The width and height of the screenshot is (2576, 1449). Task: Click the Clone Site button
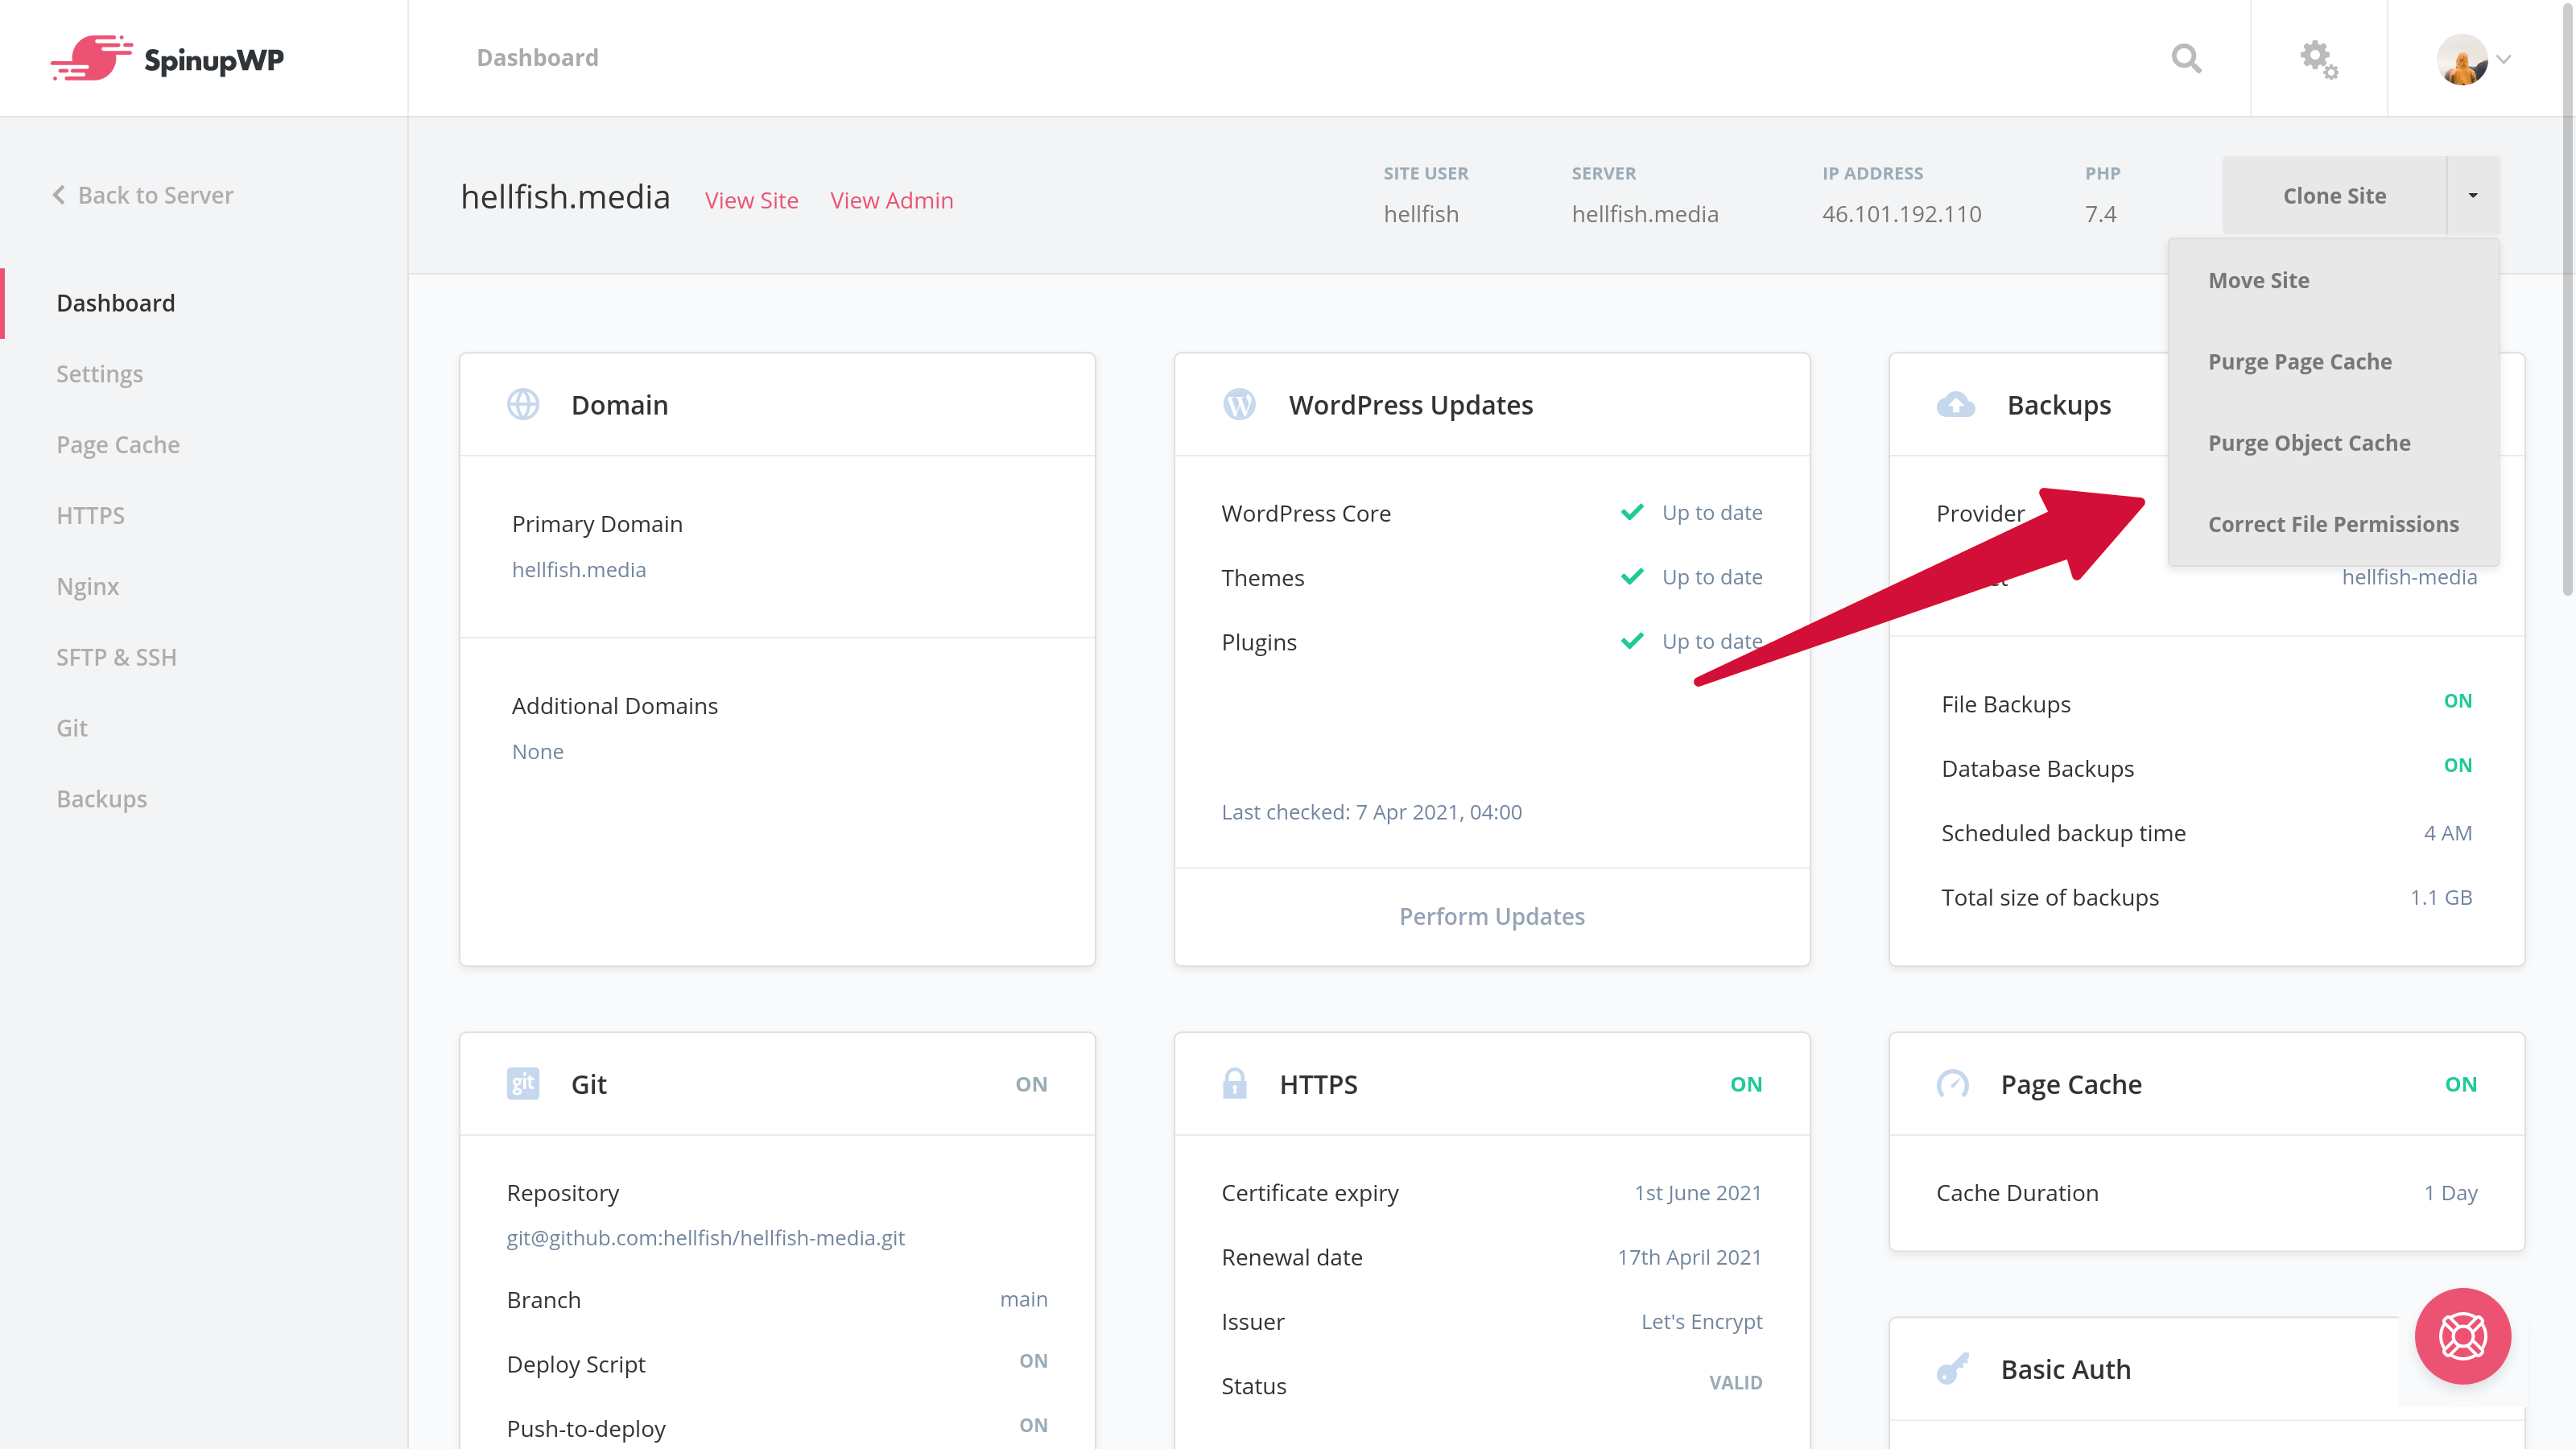[x=2334, y=195]
